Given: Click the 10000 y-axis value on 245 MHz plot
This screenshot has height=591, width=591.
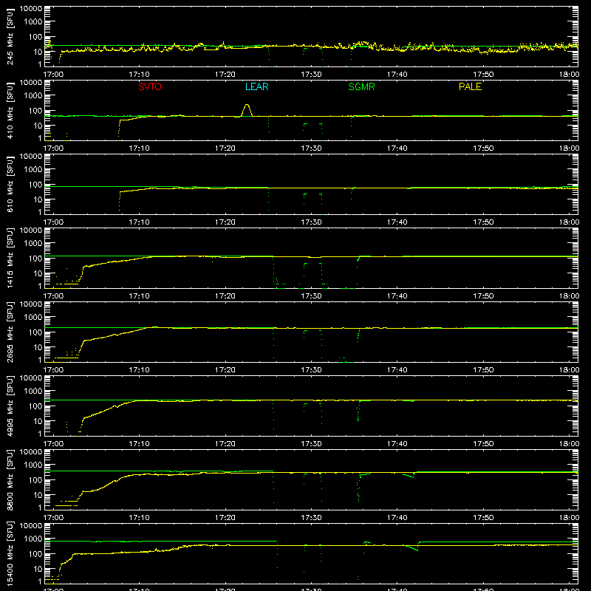Looking at the screenshot, I should point(31,9).
